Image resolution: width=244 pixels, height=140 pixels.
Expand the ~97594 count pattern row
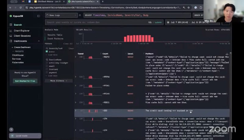pyautogui.click(x=76, y=77)
